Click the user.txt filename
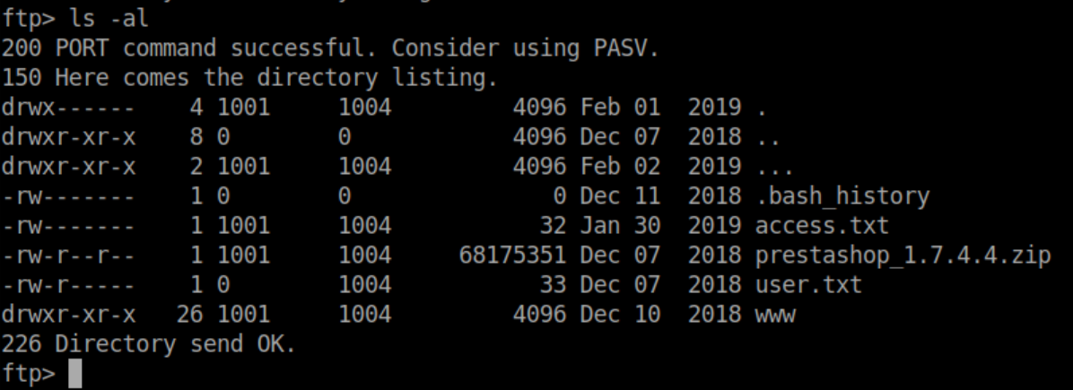1073x390 pixels. (808, 284)
